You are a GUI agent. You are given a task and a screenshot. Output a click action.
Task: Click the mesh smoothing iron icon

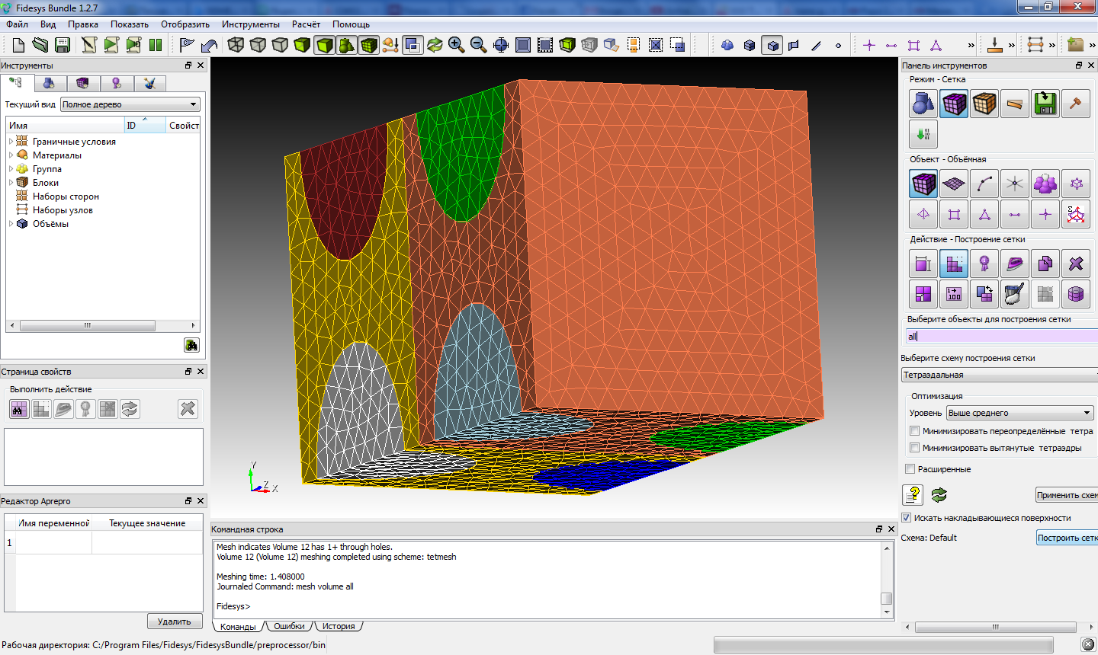tap(1014, 264)
